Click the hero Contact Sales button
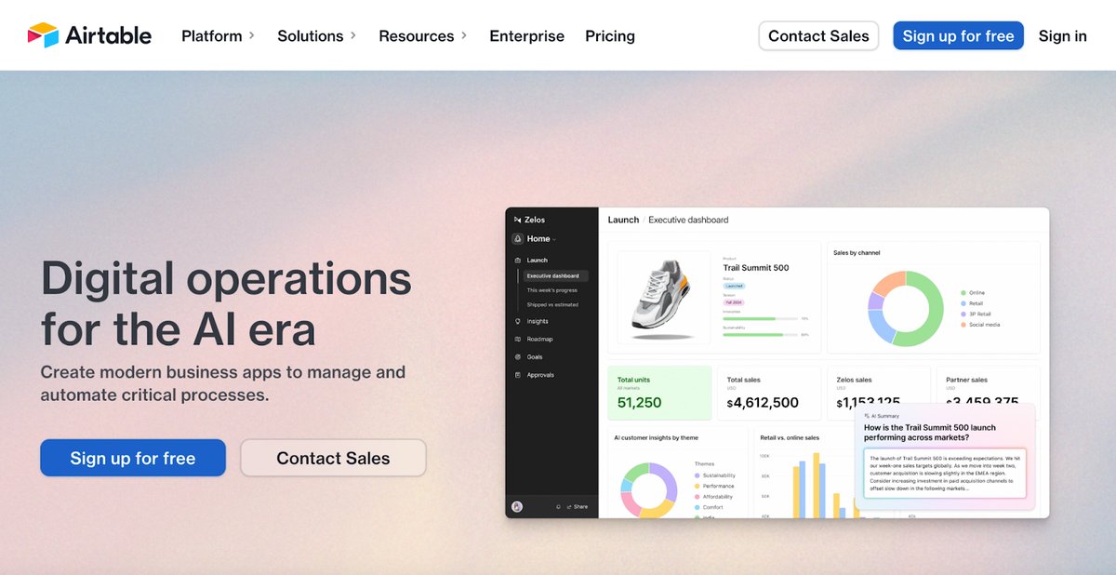 333,458
